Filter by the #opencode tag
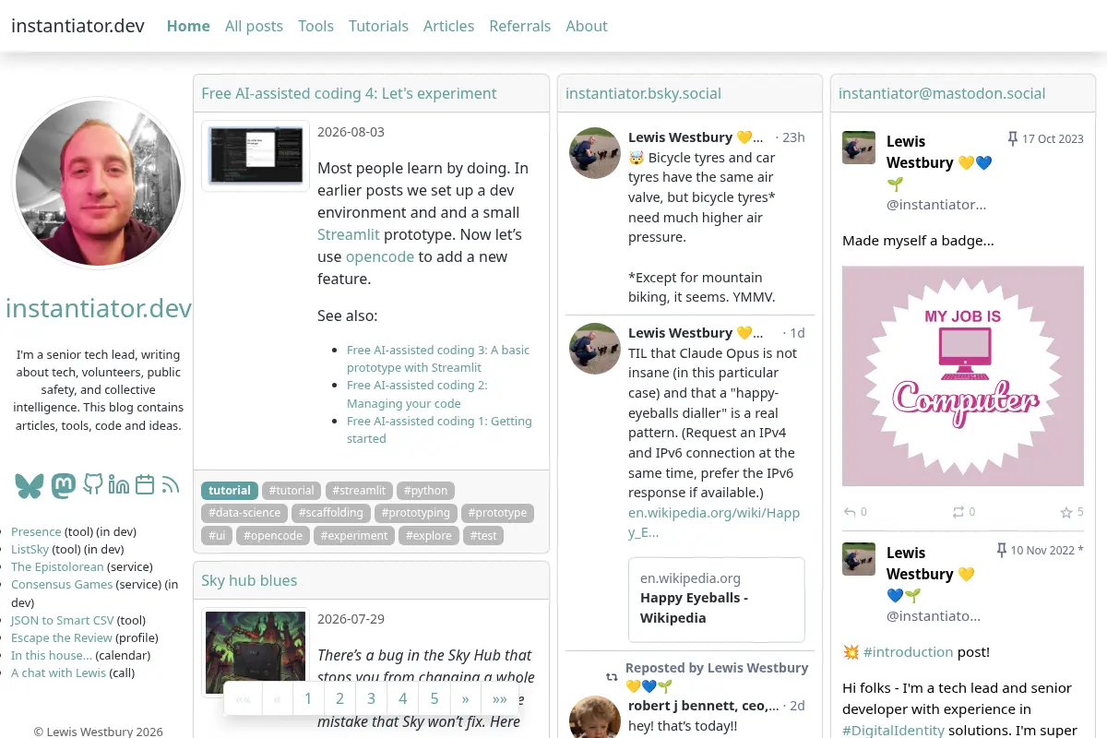The image size is (1107, 738). click(x=273, y=535)
